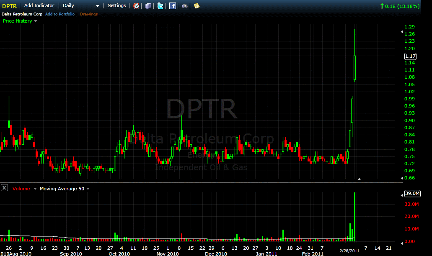Viewport: 432px width, 256px height.
Task: Open the Daily timeframe dropdown
Action: (81, 5)
